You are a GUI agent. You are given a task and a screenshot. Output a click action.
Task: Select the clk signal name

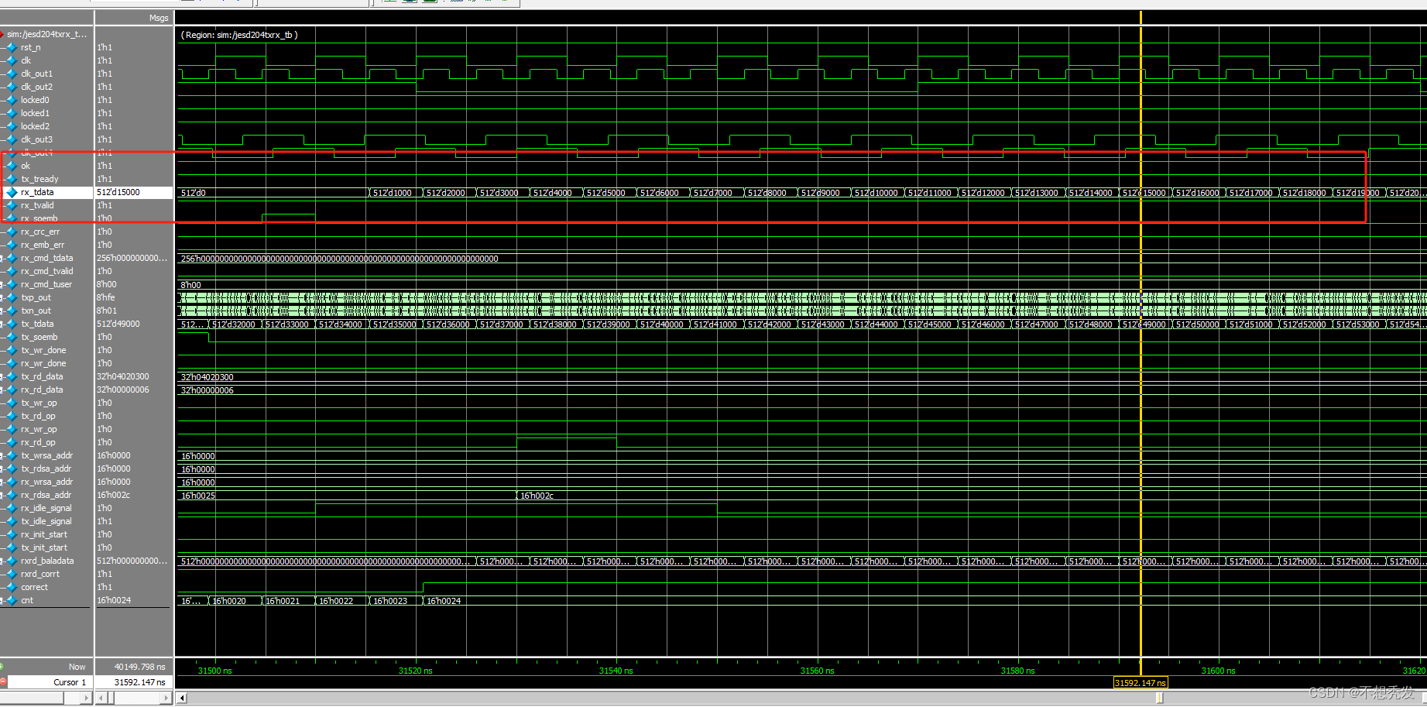(x=26, y=60)
